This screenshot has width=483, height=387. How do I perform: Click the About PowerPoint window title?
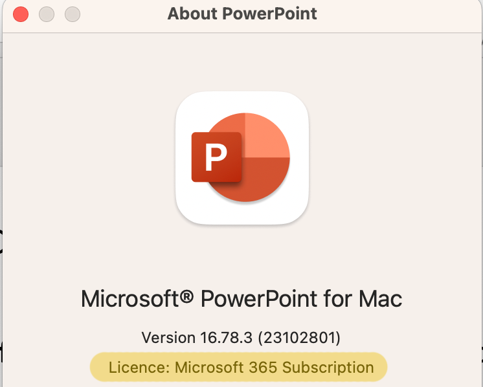[242, 14]
